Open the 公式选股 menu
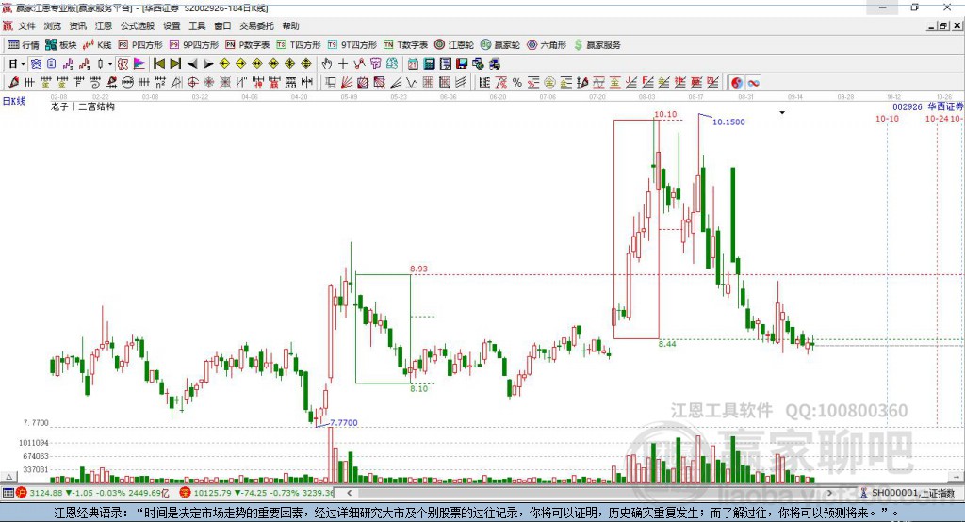Viewport: 965px width, 522px height. [138, 25]
